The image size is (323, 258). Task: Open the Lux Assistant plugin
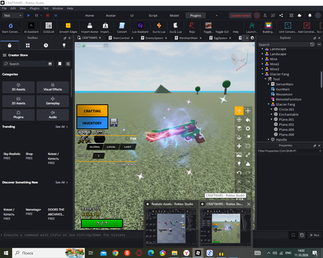pos(140,26)
